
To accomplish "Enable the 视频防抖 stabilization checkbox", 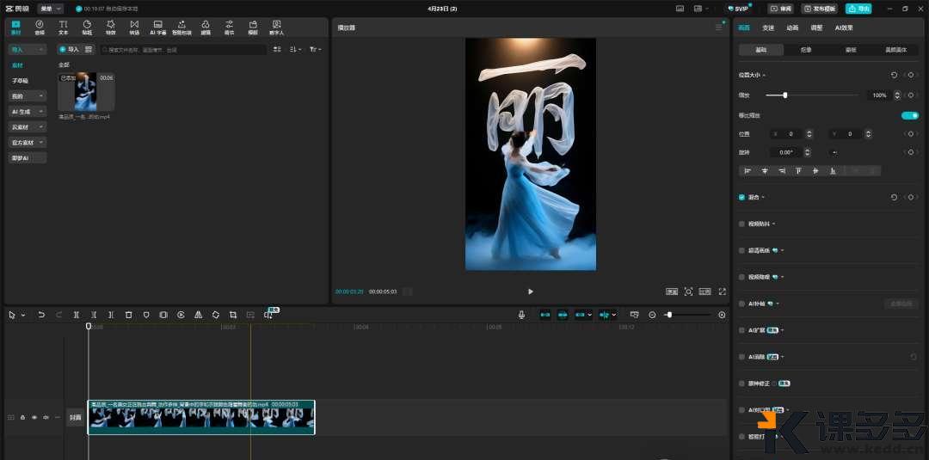I will point(742,224).
